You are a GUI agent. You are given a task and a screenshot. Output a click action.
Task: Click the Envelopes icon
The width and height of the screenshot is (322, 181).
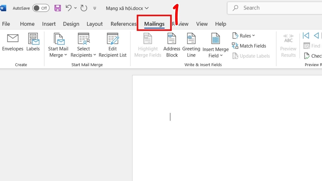13,38
